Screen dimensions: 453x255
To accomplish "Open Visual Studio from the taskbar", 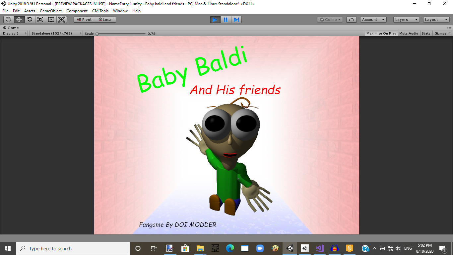I will coord(319,248).
